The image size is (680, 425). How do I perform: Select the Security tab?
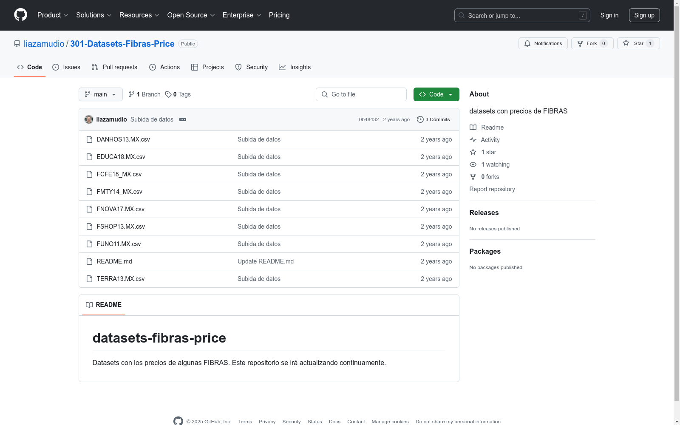tap(252, 67)
